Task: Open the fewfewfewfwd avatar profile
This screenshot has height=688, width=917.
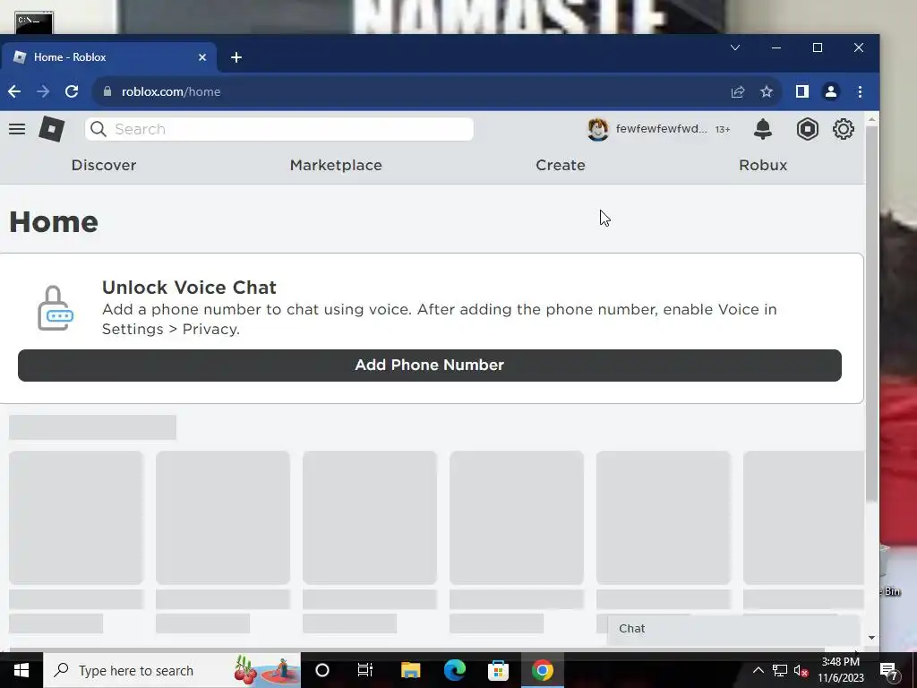Action: click(597, 129)
